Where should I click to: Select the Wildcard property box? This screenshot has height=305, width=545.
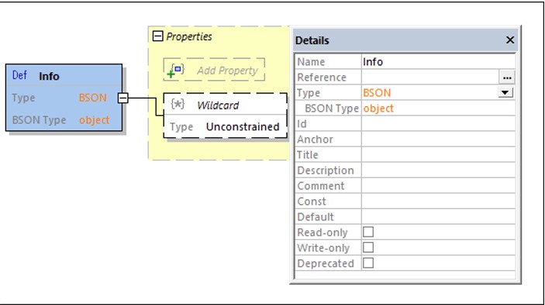(226, 116)
